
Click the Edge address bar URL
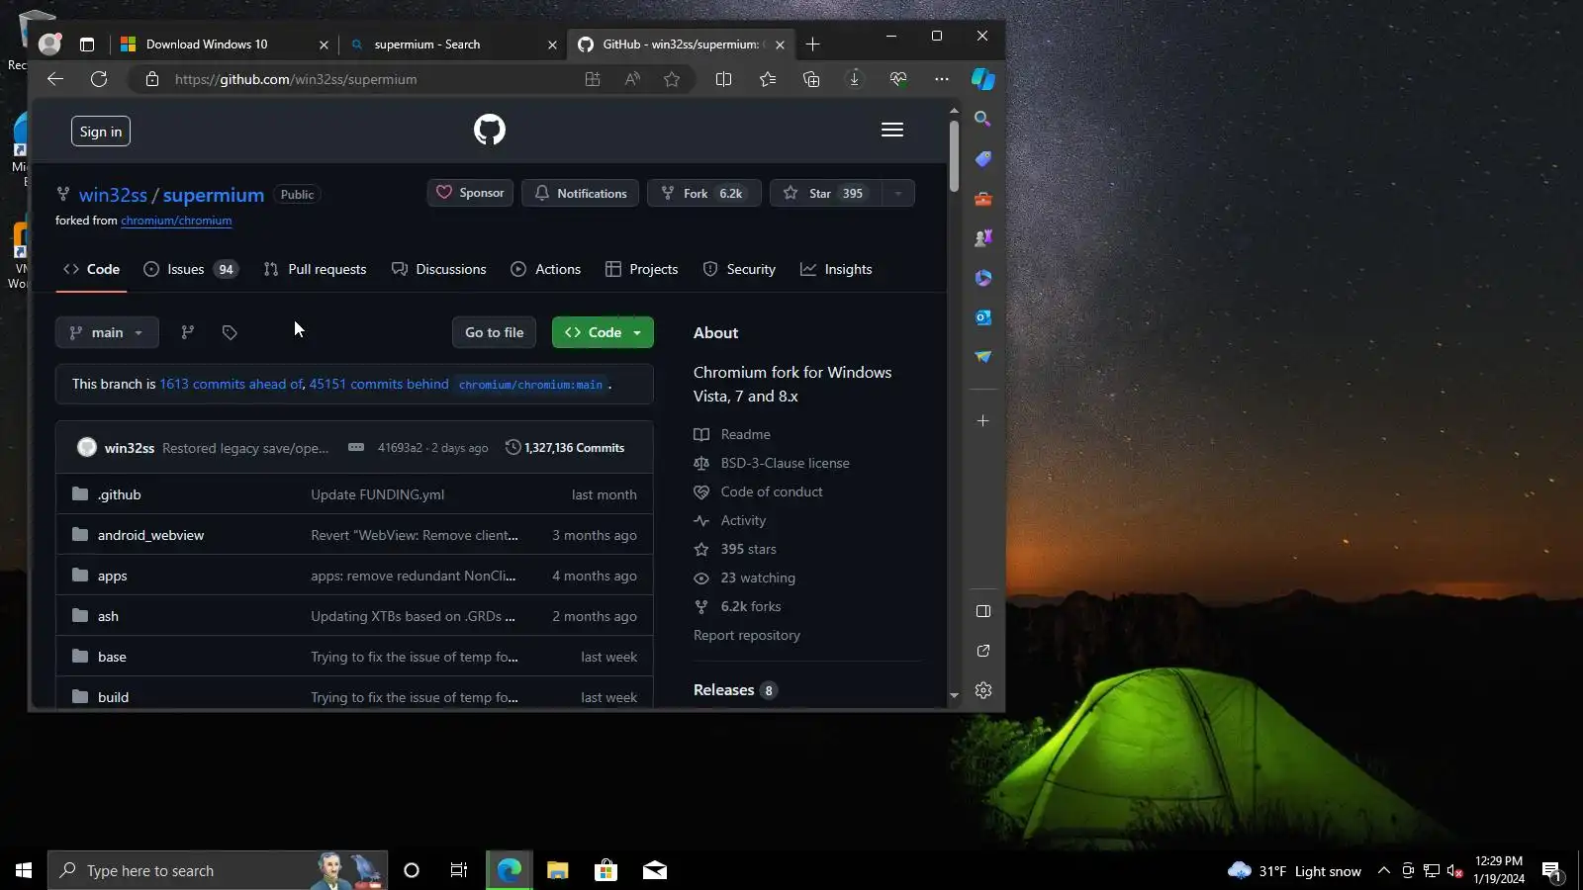[296, 79]
